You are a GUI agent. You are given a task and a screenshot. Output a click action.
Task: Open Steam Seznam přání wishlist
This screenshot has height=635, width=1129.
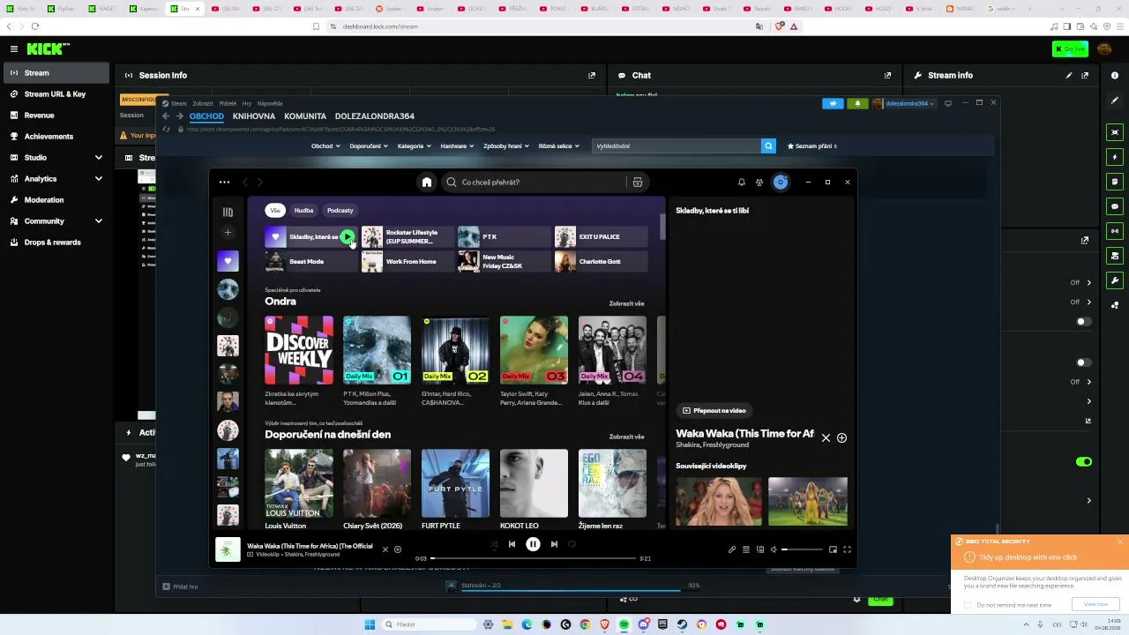coord(812,146)
